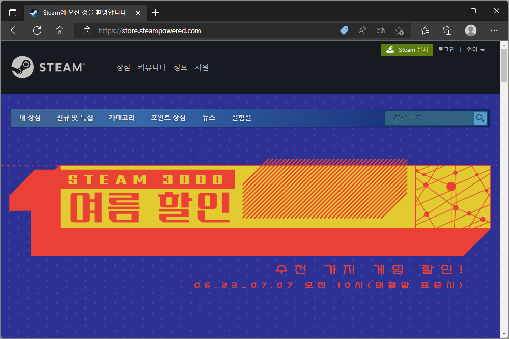Go to the browser home page
The image size is (509, 339).
pyautogui.click(x=60, y=30)
